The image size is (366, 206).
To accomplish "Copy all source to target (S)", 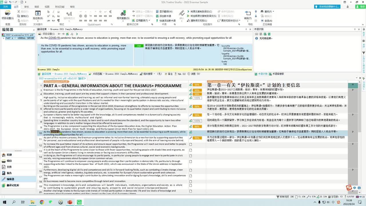I will pyautogui.click(x=201, y=16).
